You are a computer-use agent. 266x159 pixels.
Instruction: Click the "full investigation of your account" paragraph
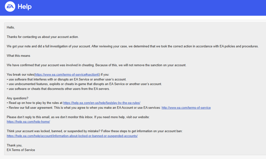132,46
